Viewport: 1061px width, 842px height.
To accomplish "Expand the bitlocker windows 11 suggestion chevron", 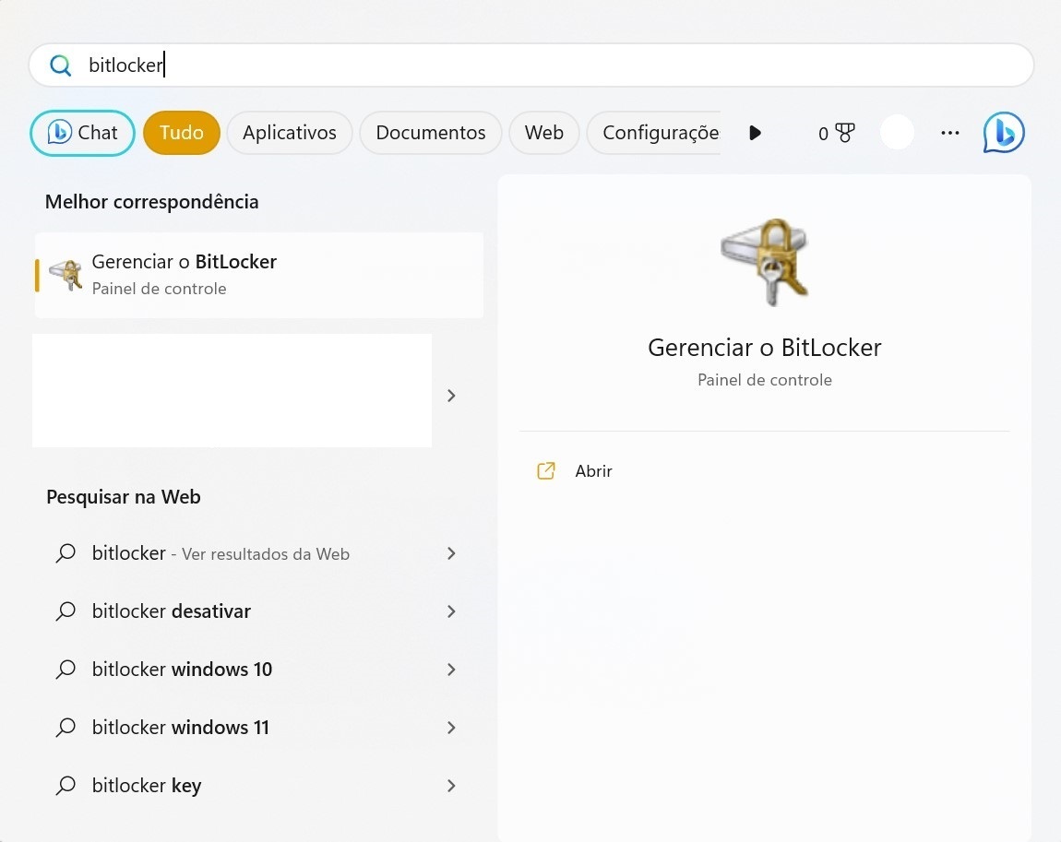I will [451, 728].
